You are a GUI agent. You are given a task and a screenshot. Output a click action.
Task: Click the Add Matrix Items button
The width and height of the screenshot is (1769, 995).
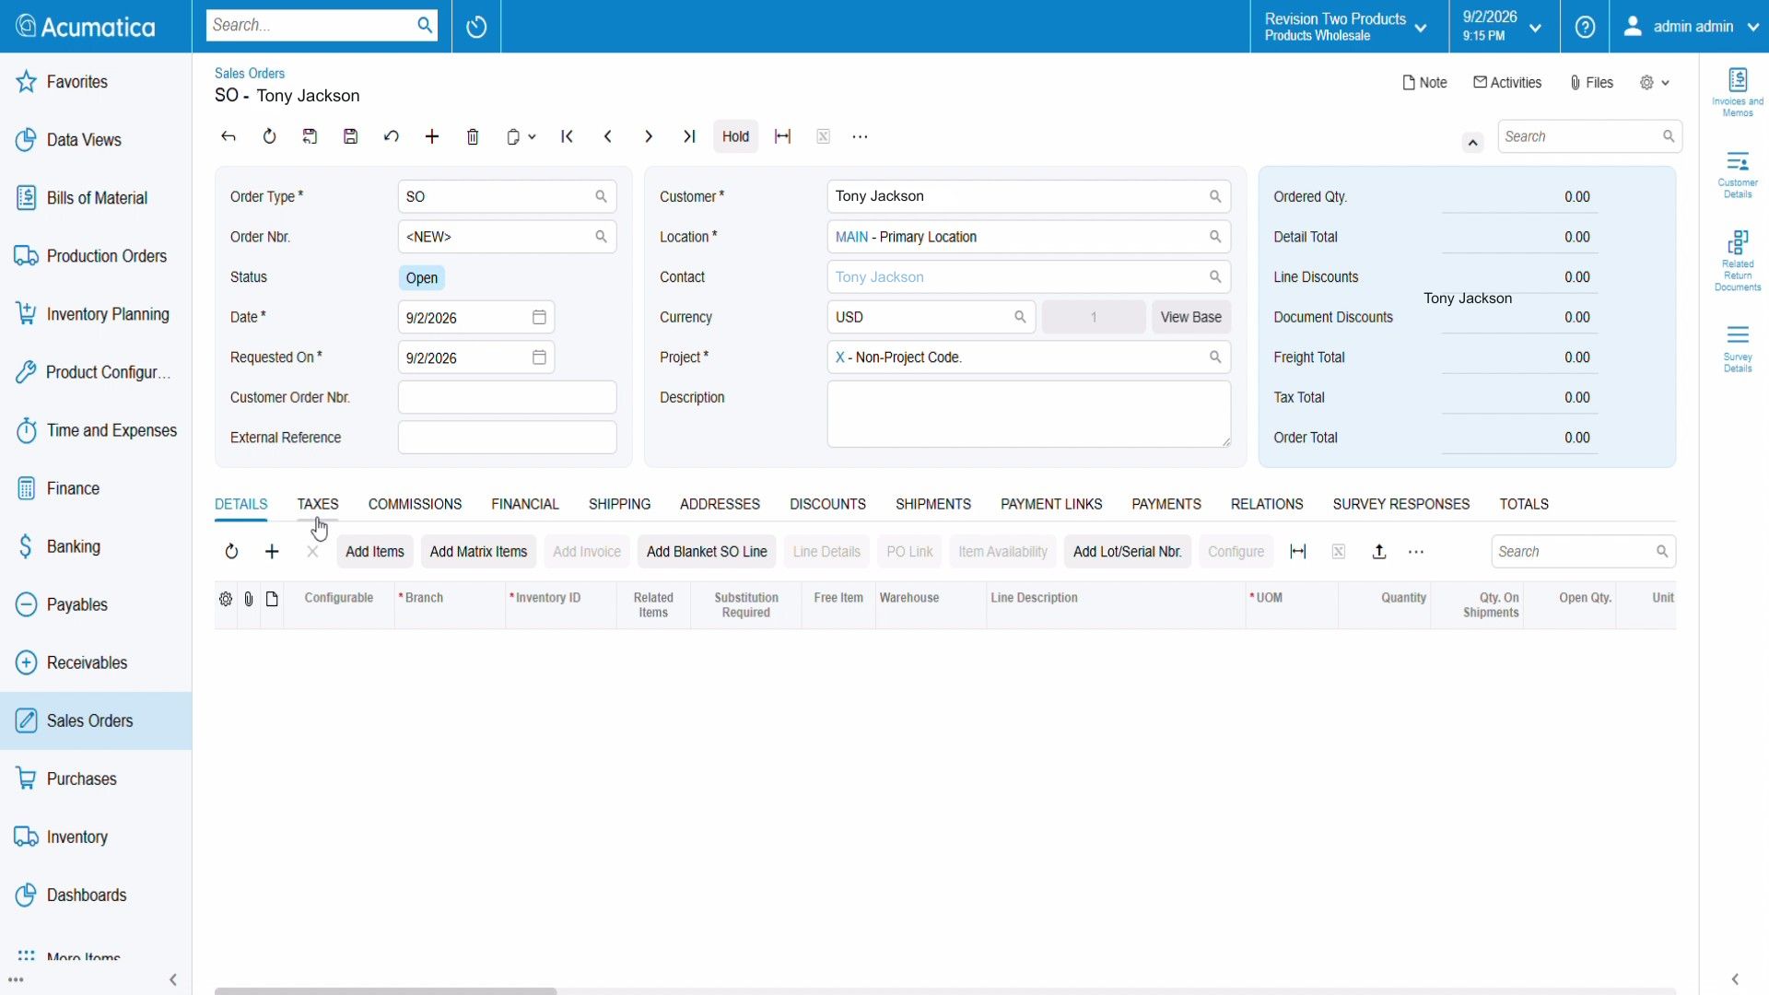coord(478,552)
